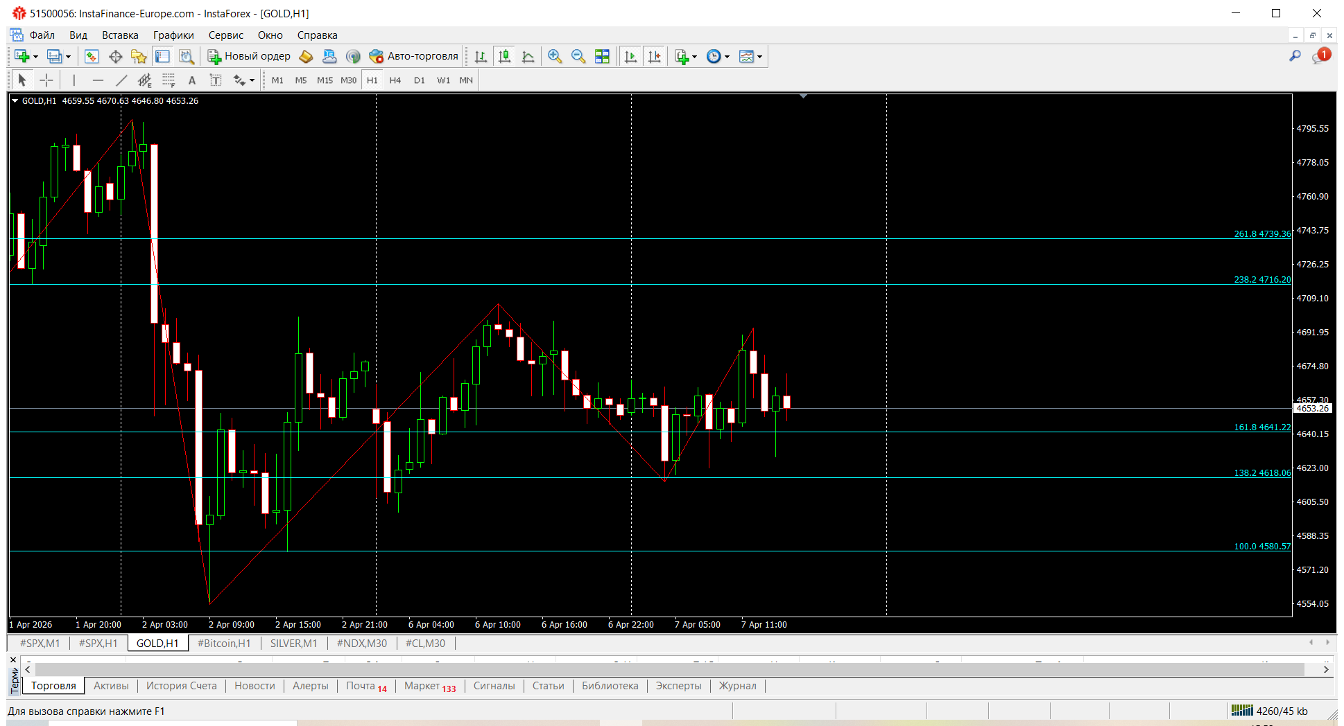
Task: Toggle the Terminal panel icon
Action: 162,57
